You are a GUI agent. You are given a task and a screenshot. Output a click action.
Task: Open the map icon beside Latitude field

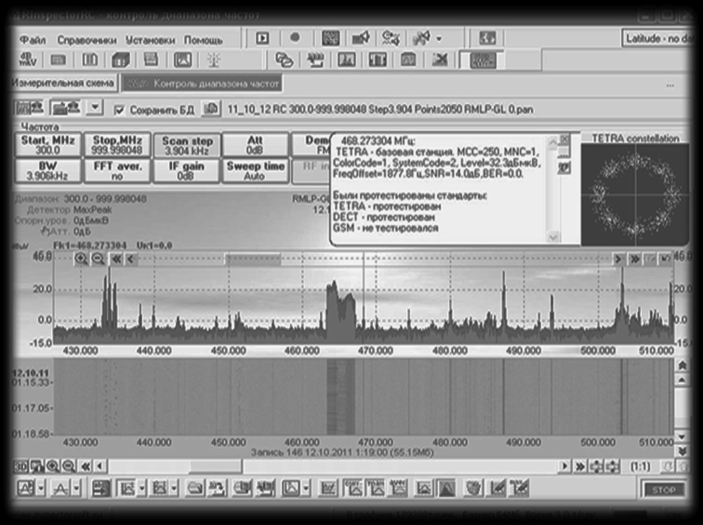[x=487, y=38]
